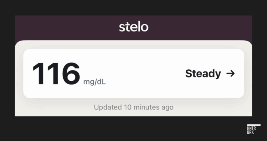Viewport: 267px width, 141px height.
Task: Click the mg/dL unit label
Action: (94, 82)
